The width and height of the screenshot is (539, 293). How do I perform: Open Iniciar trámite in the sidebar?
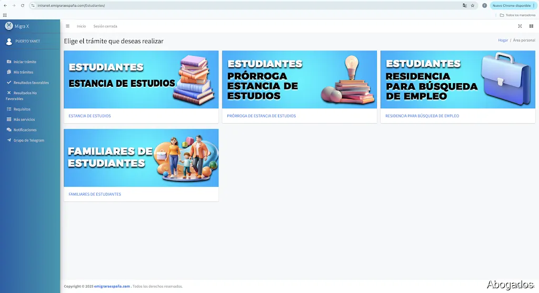25,62
